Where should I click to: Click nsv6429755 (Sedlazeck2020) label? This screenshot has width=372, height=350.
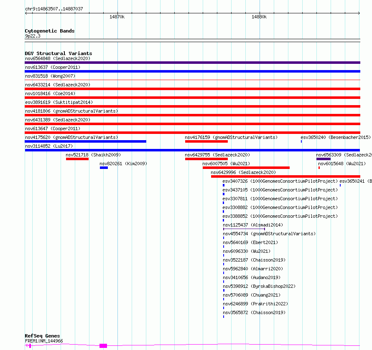click(x=217, y=155)
